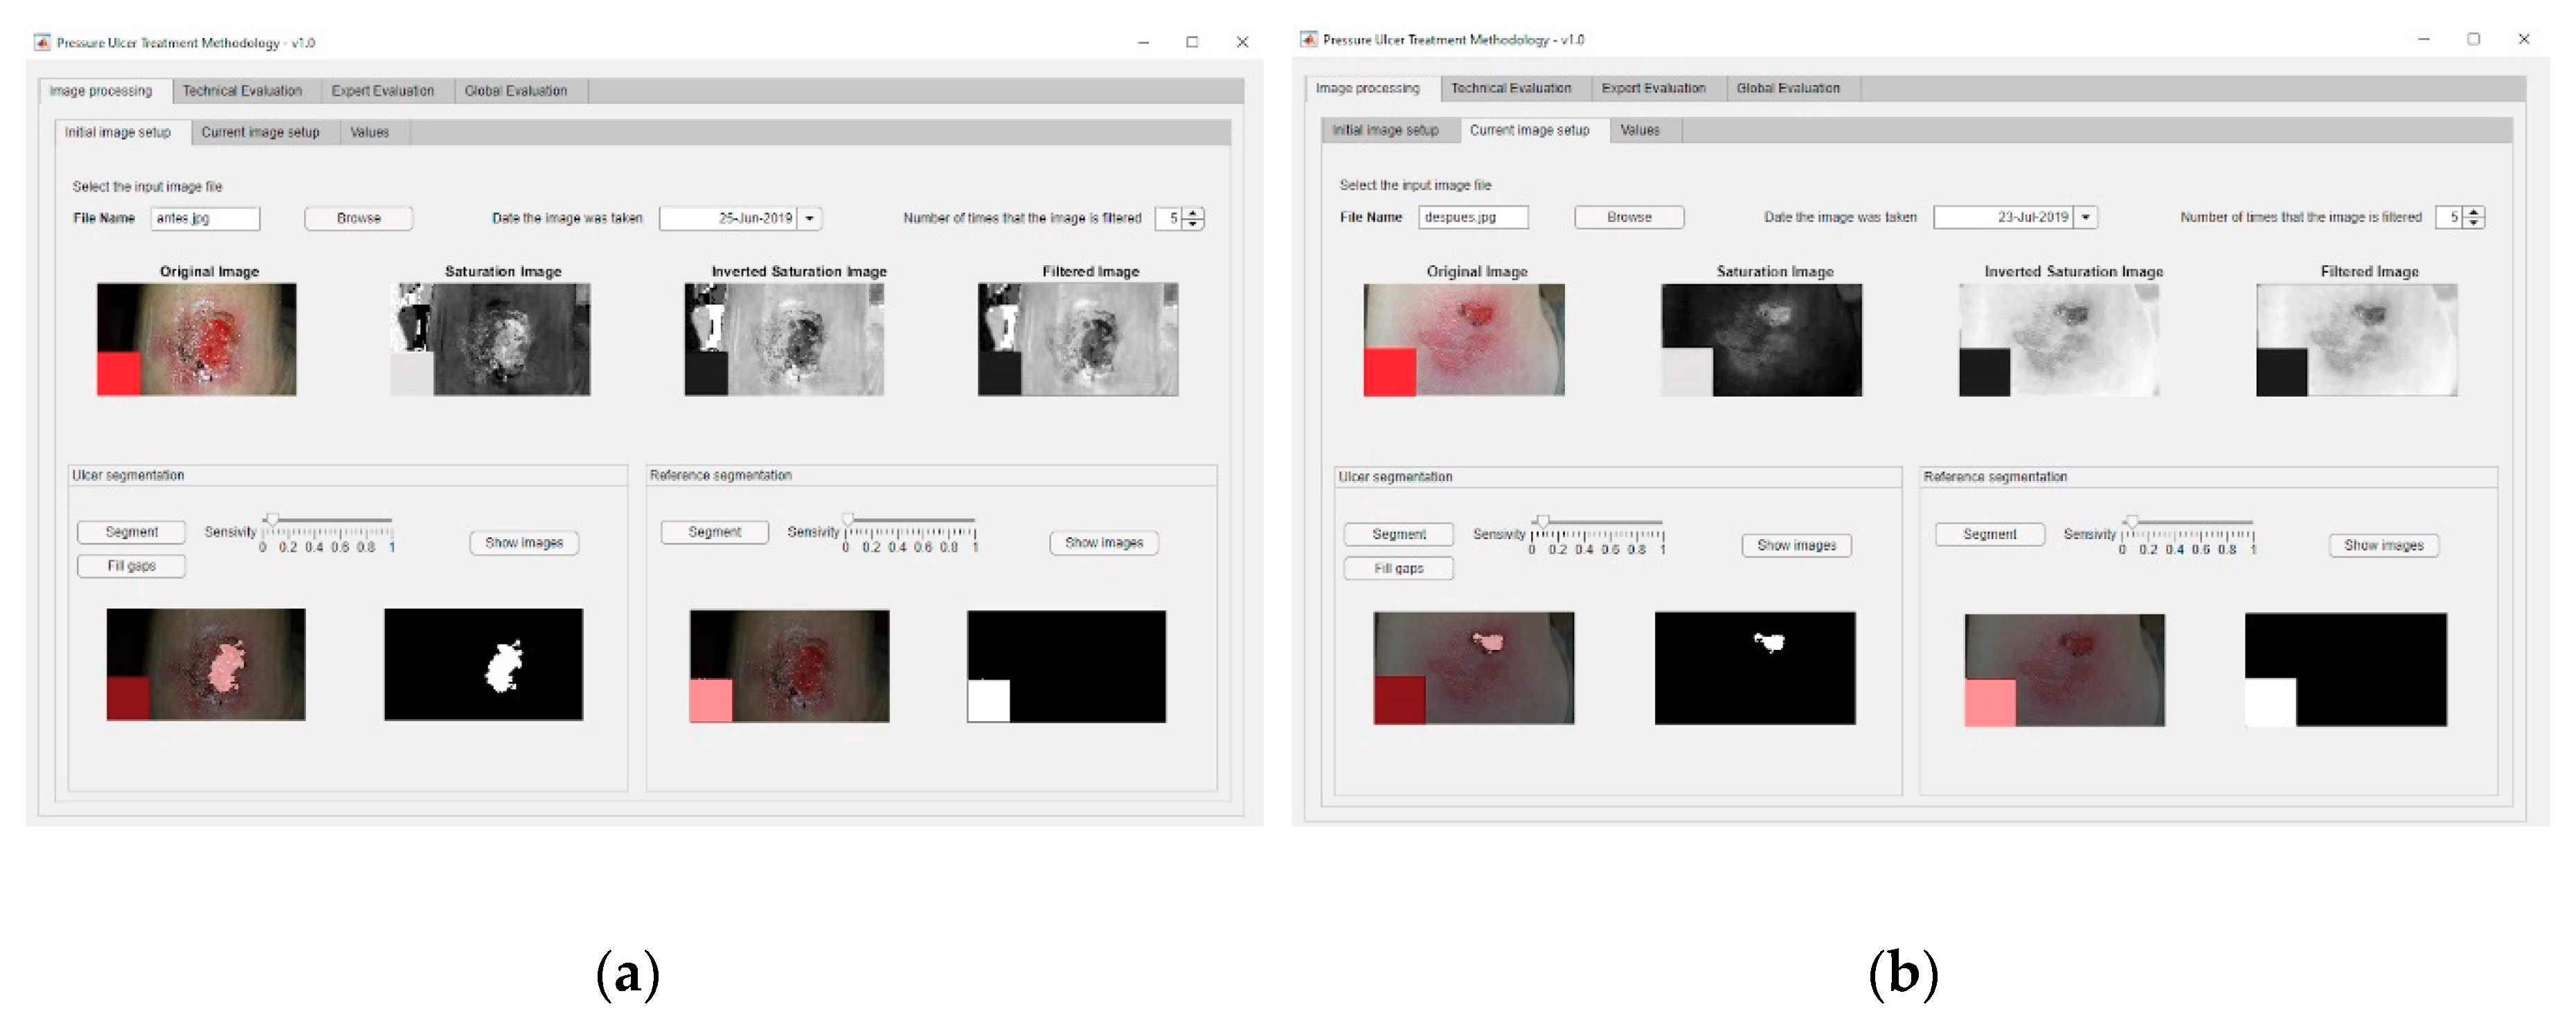Click Reference segmentation Segment button in window (a)

point(715,532)
